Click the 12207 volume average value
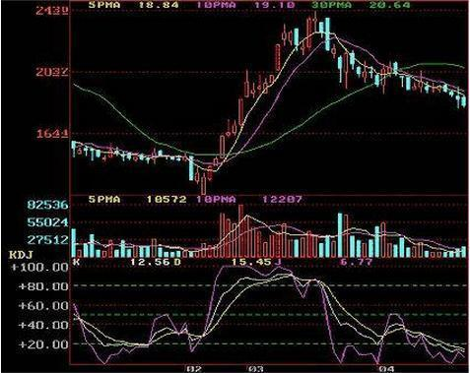Screen dimensions: 470x373 tap(282, 199)
